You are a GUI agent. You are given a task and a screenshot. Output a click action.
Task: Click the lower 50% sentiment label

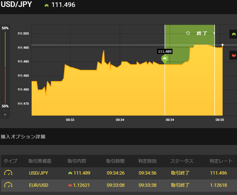(x=5, y=106)
